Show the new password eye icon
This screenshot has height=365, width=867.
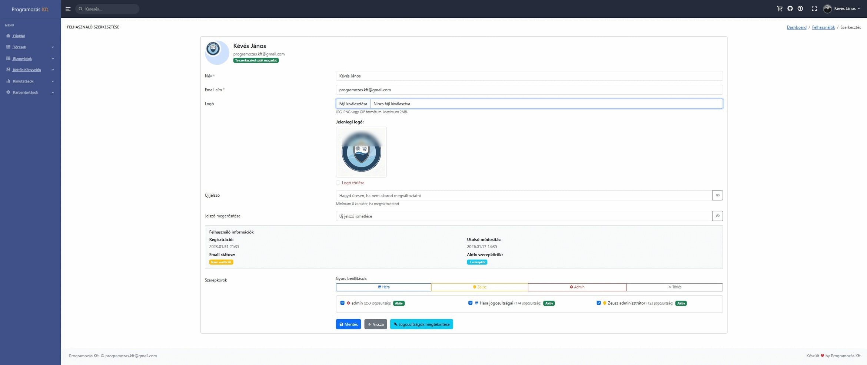[x=717, y=195]
